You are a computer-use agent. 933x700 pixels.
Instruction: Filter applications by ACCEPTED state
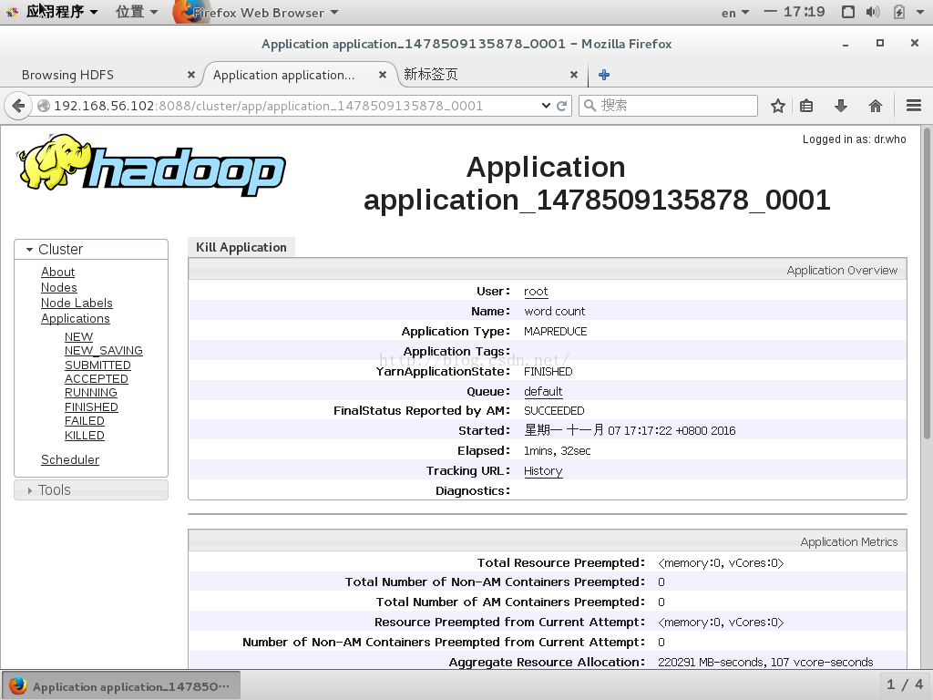coord(97,378)
